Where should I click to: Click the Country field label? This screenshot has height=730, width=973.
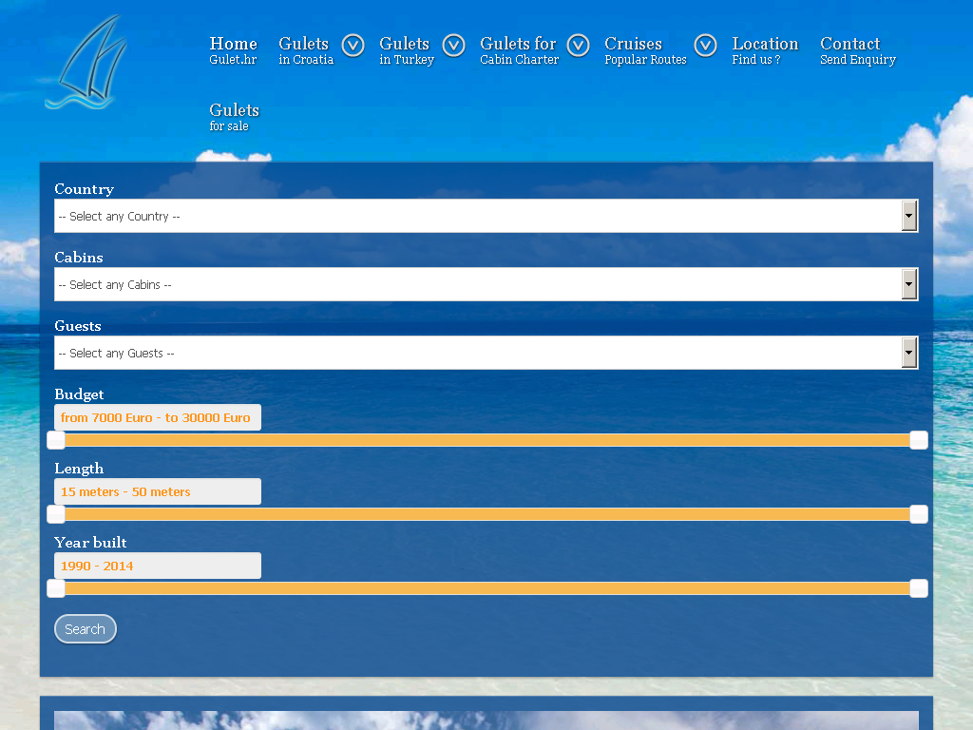click(85, 189)
